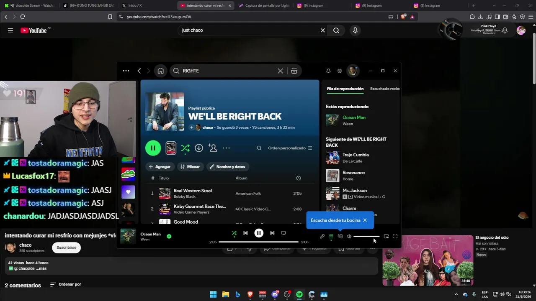Viewport: 536px width, 301px height.
Task: Dismiss the Escucha desde tu bocina tooltip
Action: (x=365, y=220)
